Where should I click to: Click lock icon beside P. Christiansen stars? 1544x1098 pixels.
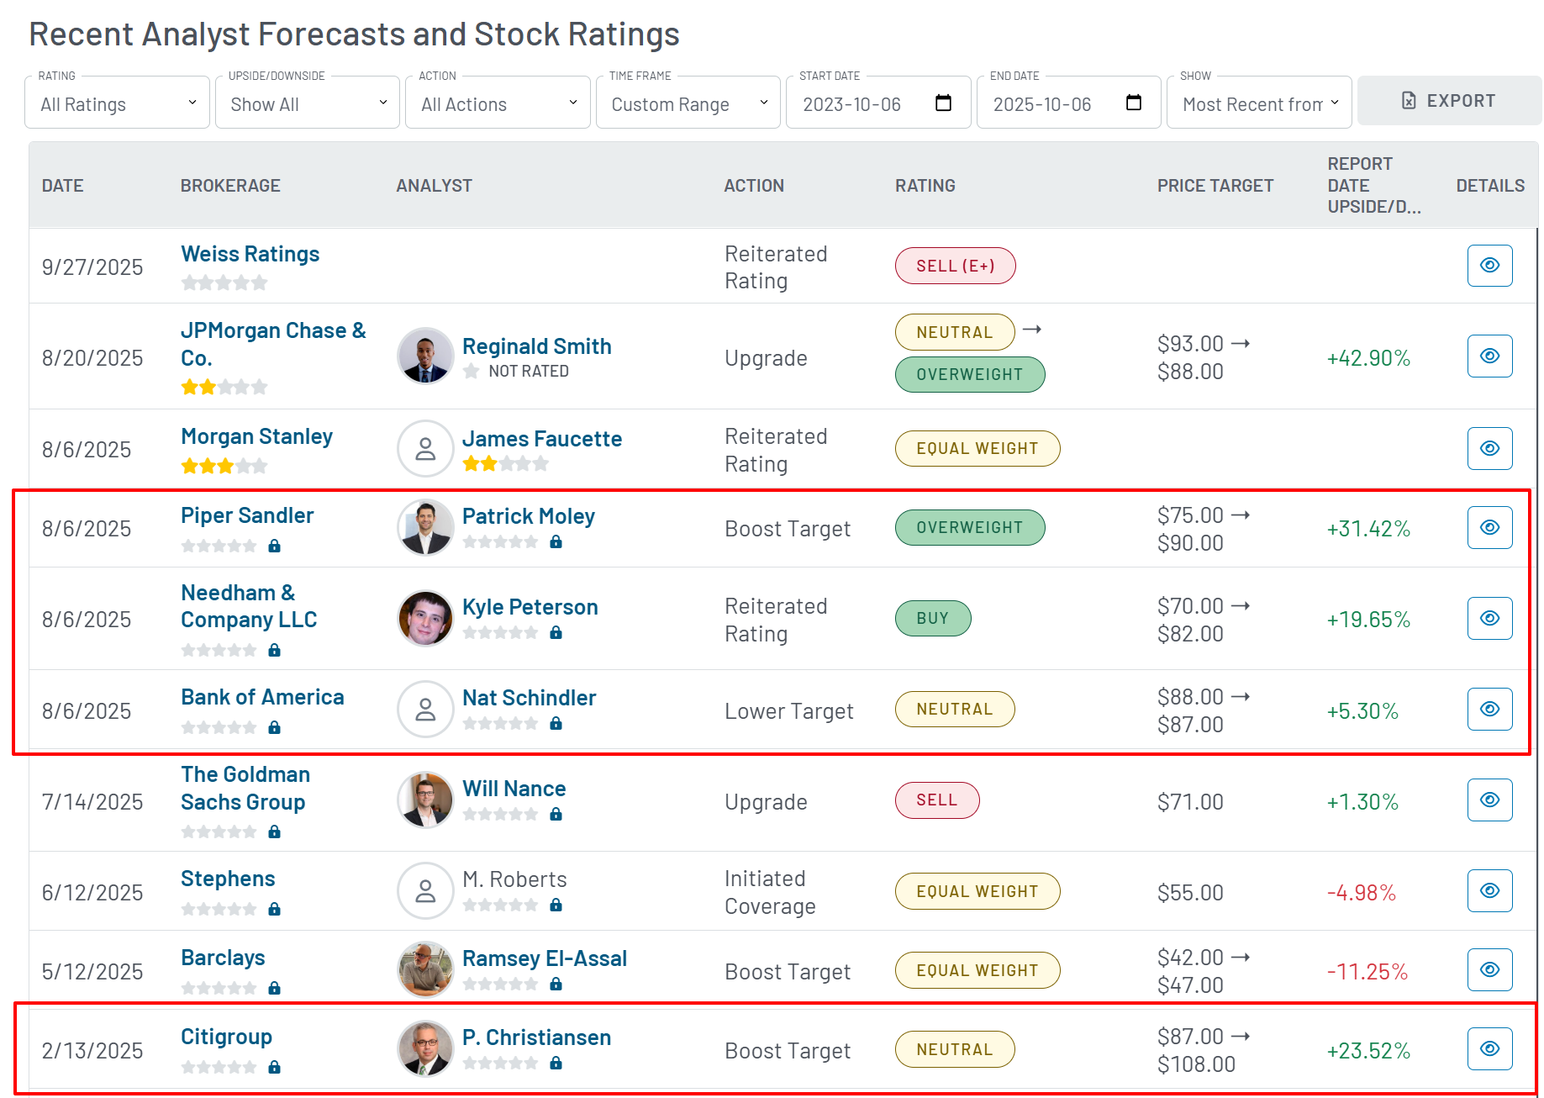[x=556, y=1064]
